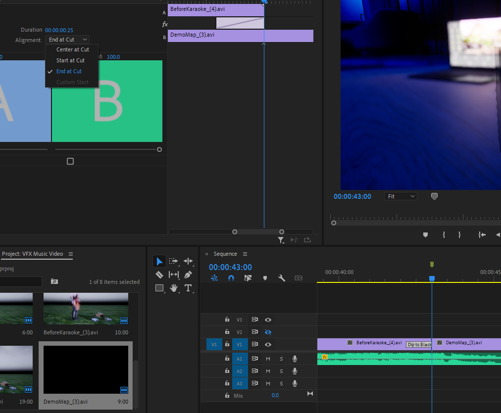The image size is (501, 413).
Task: Open timeline display settings wrench
Action: coord(282,278)
